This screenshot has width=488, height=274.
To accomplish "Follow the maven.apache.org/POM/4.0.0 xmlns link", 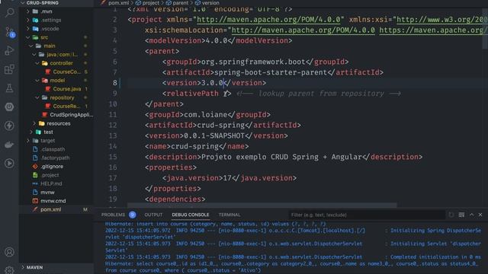I will (x=268, y=20).
